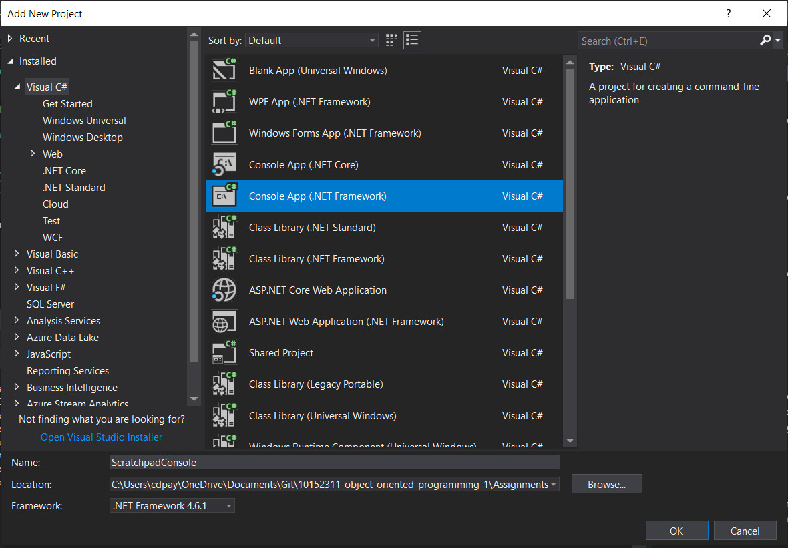This screenshot has height=548, width=788.
Task: Click the Search (Ctrl+E) box
Action: coord(669,41)
